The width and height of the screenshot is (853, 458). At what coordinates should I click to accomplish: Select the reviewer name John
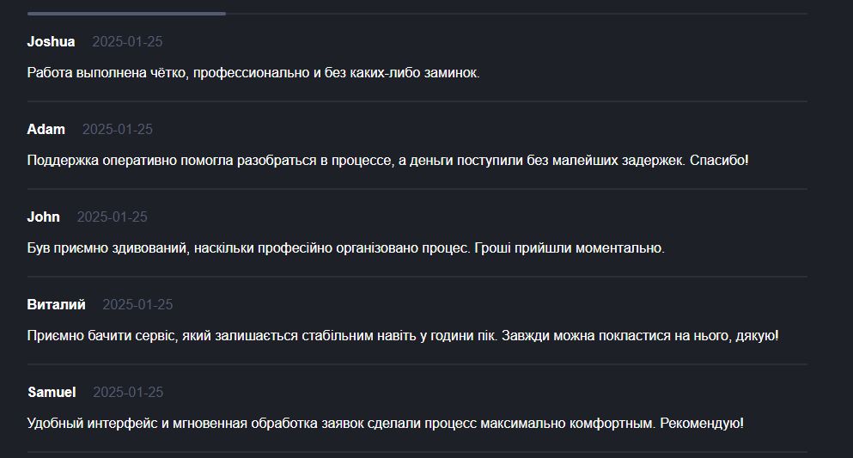pos(43,217)
